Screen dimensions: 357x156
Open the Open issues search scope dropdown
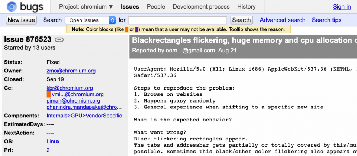tap(90, 20)
